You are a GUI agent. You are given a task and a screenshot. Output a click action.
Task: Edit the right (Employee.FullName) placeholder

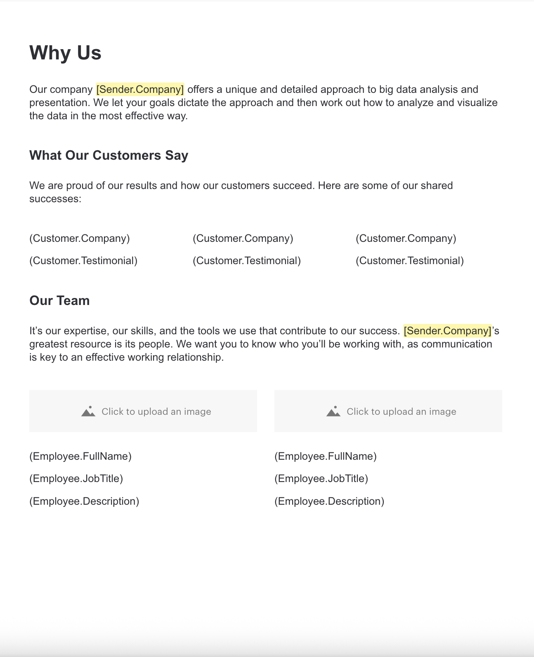click(x=325, y=456)
